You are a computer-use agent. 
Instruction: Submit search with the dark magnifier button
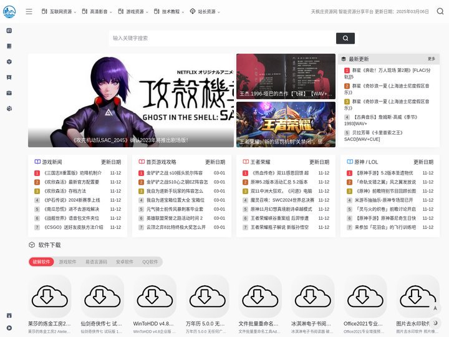345,38
